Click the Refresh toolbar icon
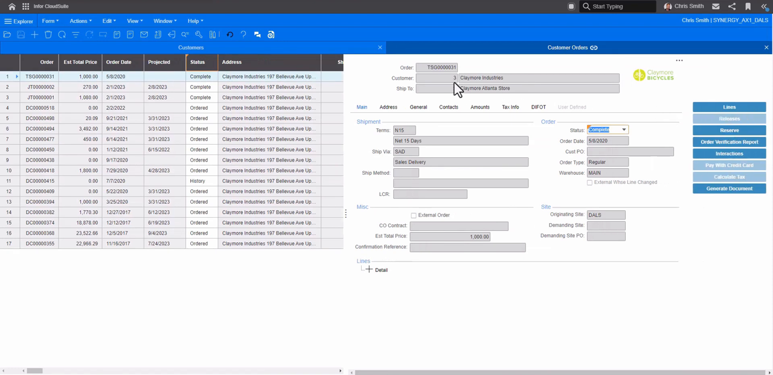 (62, 34)
